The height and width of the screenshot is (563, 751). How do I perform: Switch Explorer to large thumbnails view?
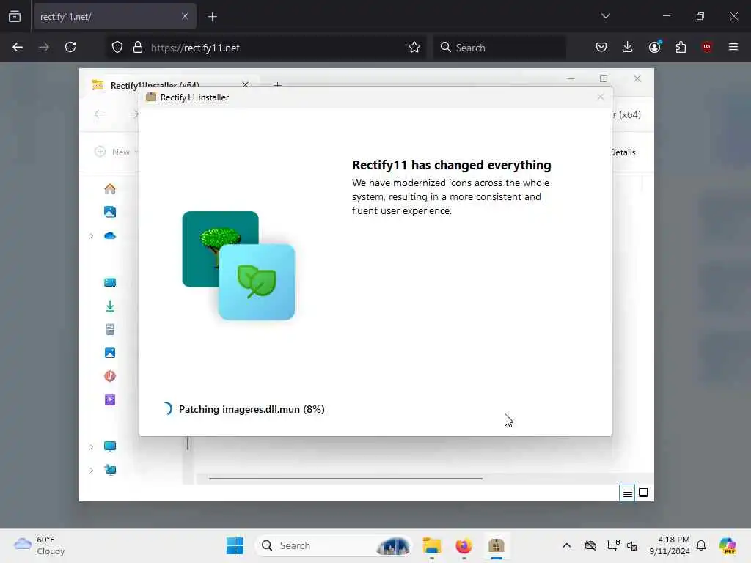point(643,493)
